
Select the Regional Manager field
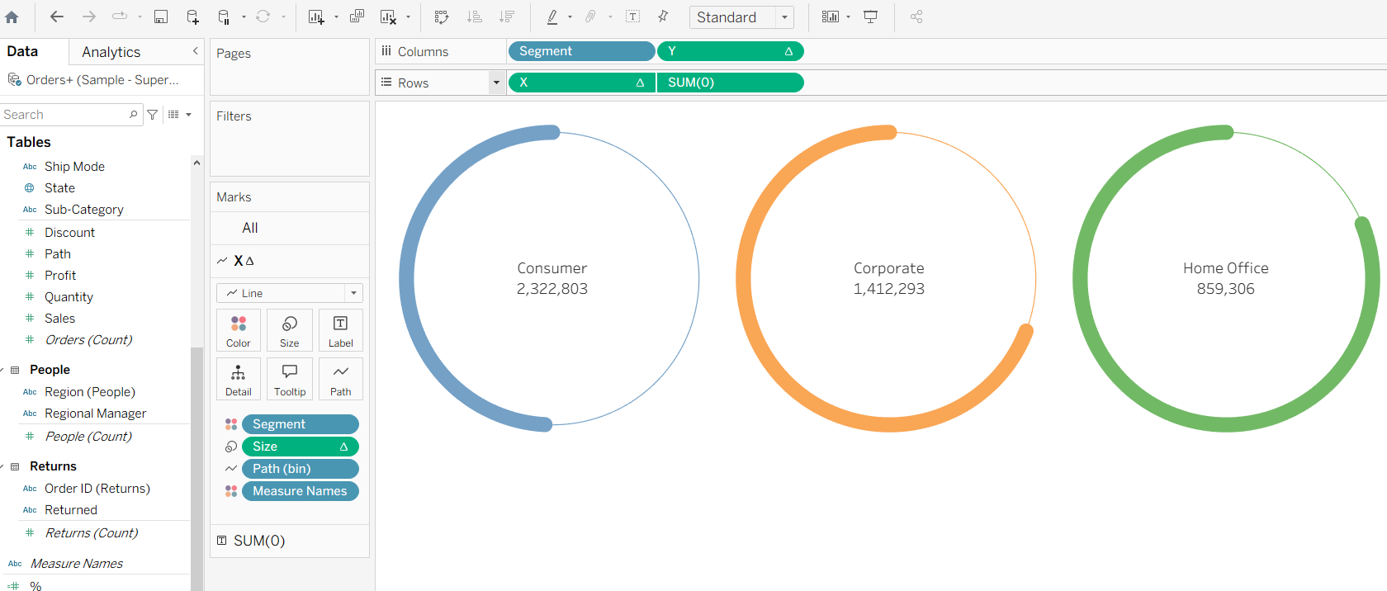[96, 414]
